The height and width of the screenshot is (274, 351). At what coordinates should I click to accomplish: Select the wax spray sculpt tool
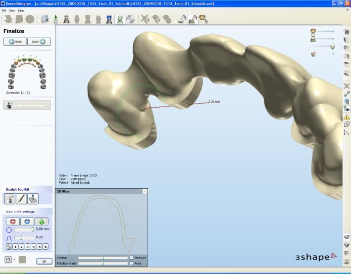click(x=10, y=199)
